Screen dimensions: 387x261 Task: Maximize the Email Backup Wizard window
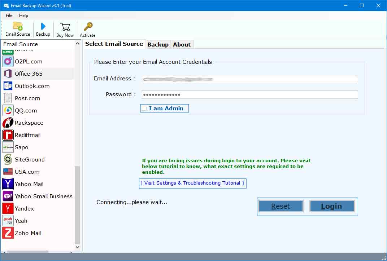362,5
